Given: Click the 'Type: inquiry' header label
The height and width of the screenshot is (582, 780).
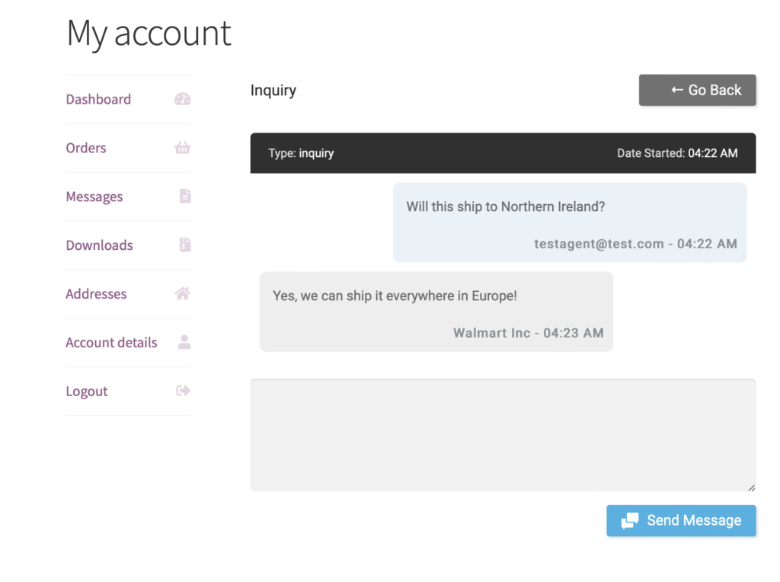Looking at the screenshot, I should pyautogui.click(x=301, y=153).
